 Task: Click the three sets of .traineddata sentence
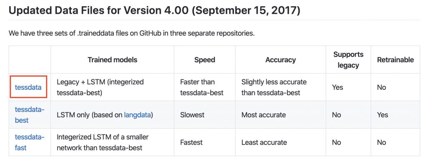tap(131, 34)
